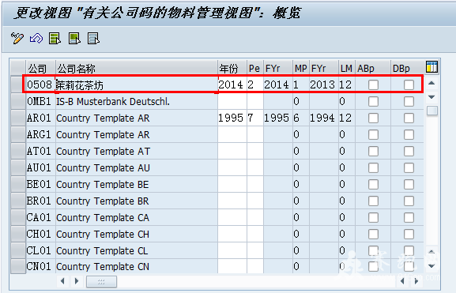Click year field 2014 in 0508 row
456x293 pixels.
[232, 85]
